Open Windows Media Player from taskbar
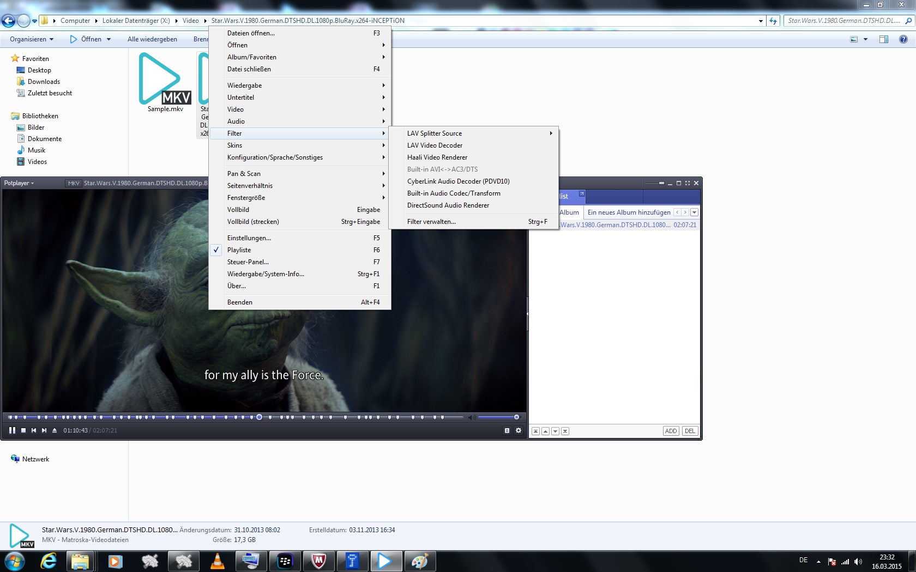916x572 pixels. click(x=115, y=561)
